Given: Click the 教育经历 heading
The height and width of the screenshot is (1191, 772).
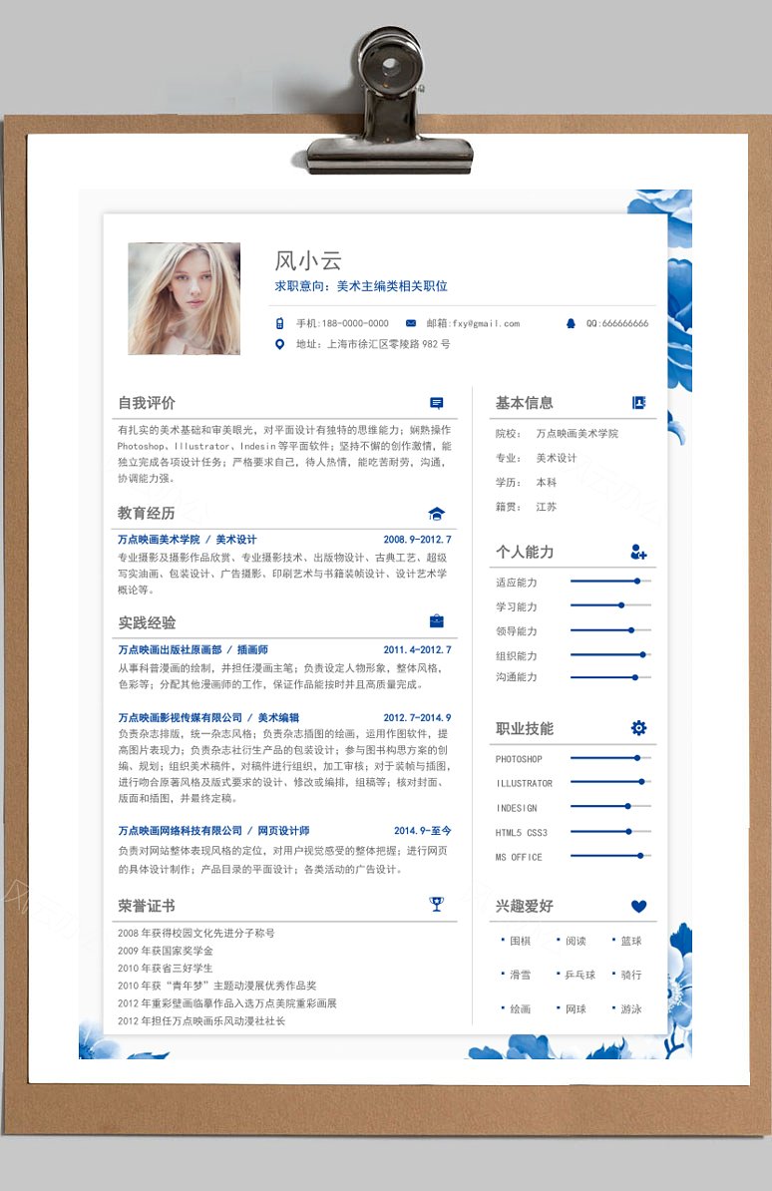Looking at the screenshot, I should [x=146, y=513].
